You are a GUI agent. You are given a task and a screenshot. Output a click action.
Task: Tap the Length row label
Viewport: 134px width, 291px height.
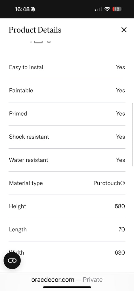click(18, 230)
